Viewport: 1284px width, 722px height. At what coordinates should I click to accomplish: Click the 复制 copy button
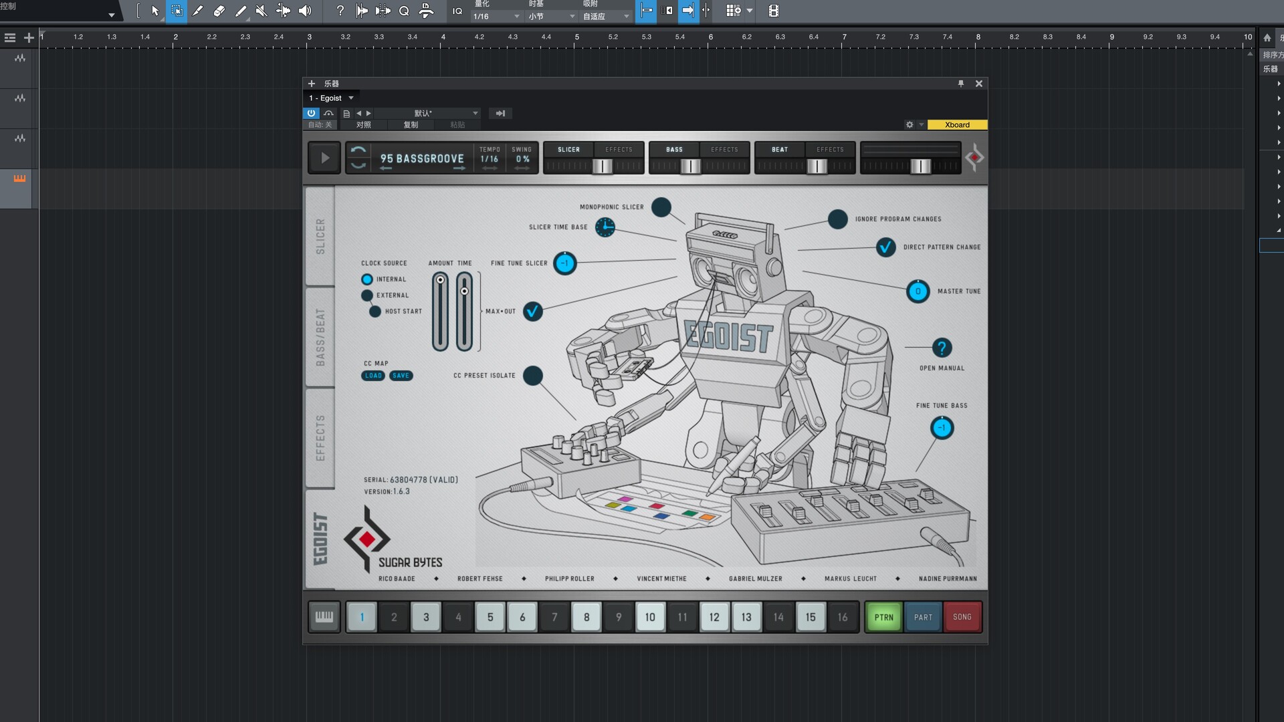click(411, 125)
